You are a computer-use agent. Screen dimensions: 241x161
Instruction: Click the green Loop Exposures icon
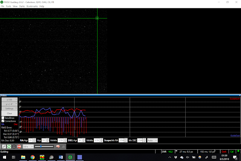coord(9,147)
